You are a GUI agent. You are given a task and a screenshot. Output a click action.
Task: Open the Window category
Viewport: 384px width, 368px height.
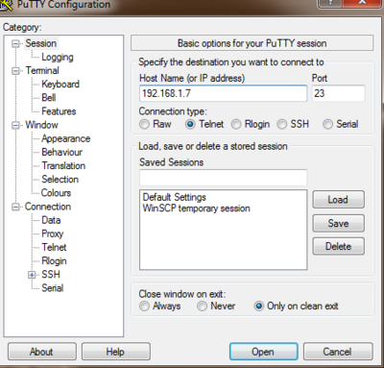(x=41, y=125)
